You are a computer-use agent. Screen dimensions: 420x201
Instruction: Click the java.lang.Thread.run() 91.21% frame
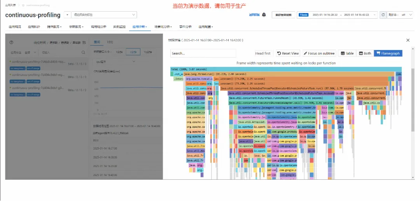coord(289,74)
